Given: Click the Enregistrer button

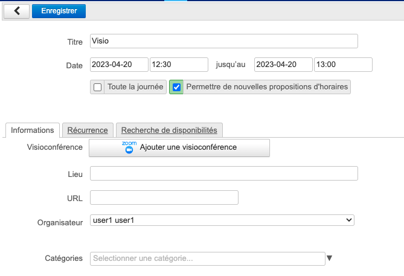Looking at the screenshot, I should tap(59, 11).
